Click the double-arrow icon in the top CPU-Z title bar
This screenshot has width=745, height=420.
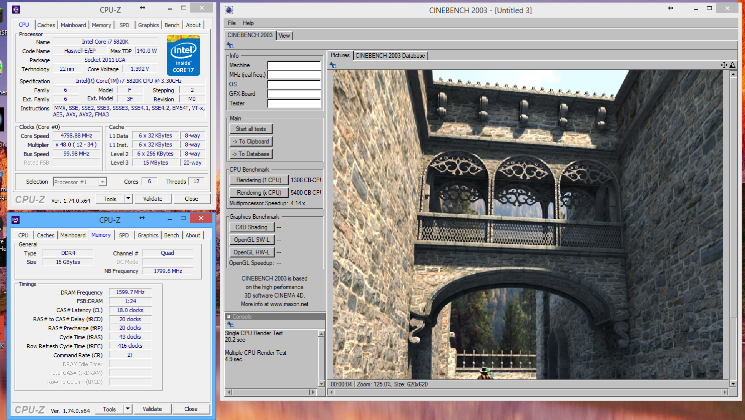[x=143, y=8]
